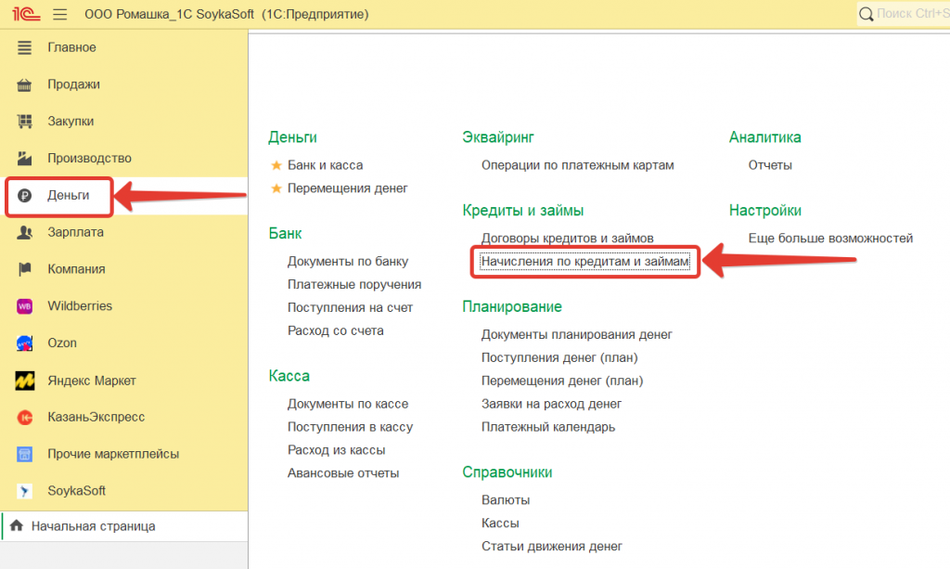The image size is (950, 569).
Task: Click the КазаньЭкспресс icon
Action: click(25, 418)
